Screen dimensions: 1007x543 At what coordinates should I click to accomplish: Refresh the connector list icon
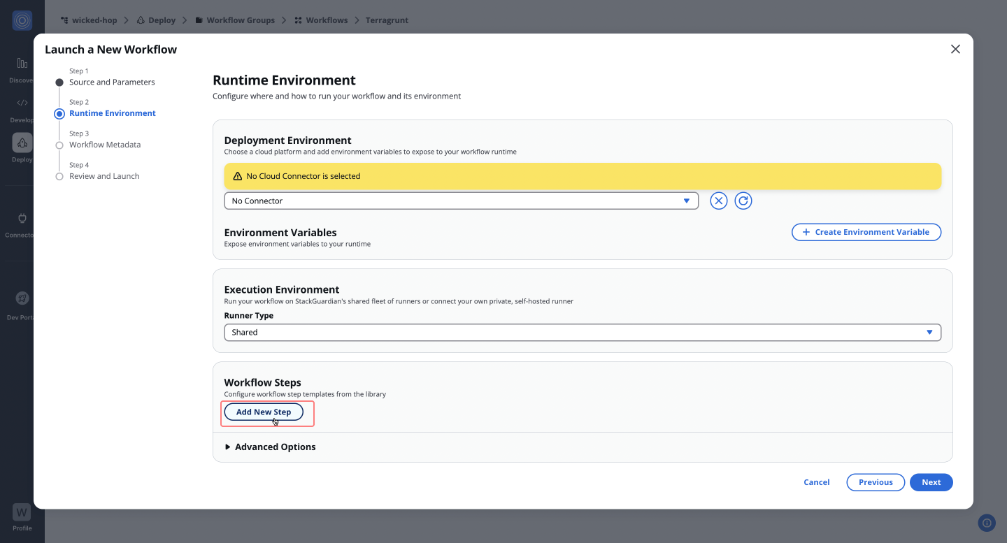coord(743,201)
